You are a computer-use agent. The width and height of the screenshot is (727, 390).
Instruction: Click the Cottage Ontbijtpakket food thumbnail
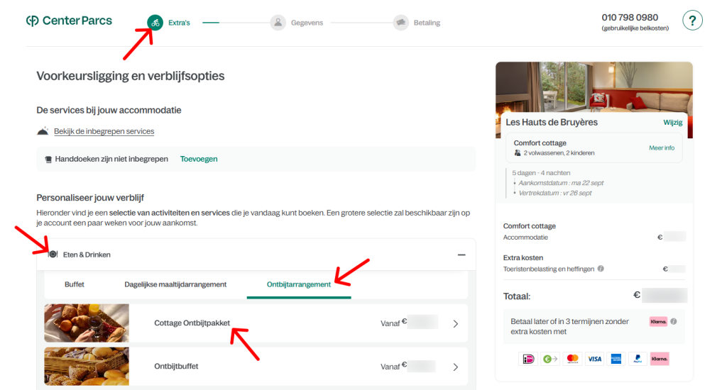87,323
